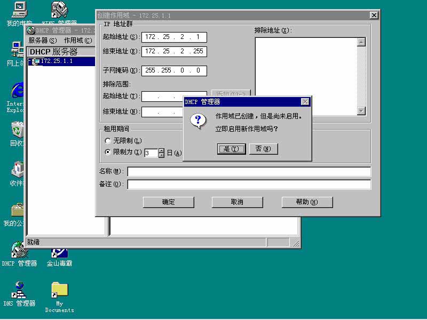This screenshot has width=427, height=320.
Task: Click 否(N) in the DHCP prompt
Action: [x=263, y=149]
